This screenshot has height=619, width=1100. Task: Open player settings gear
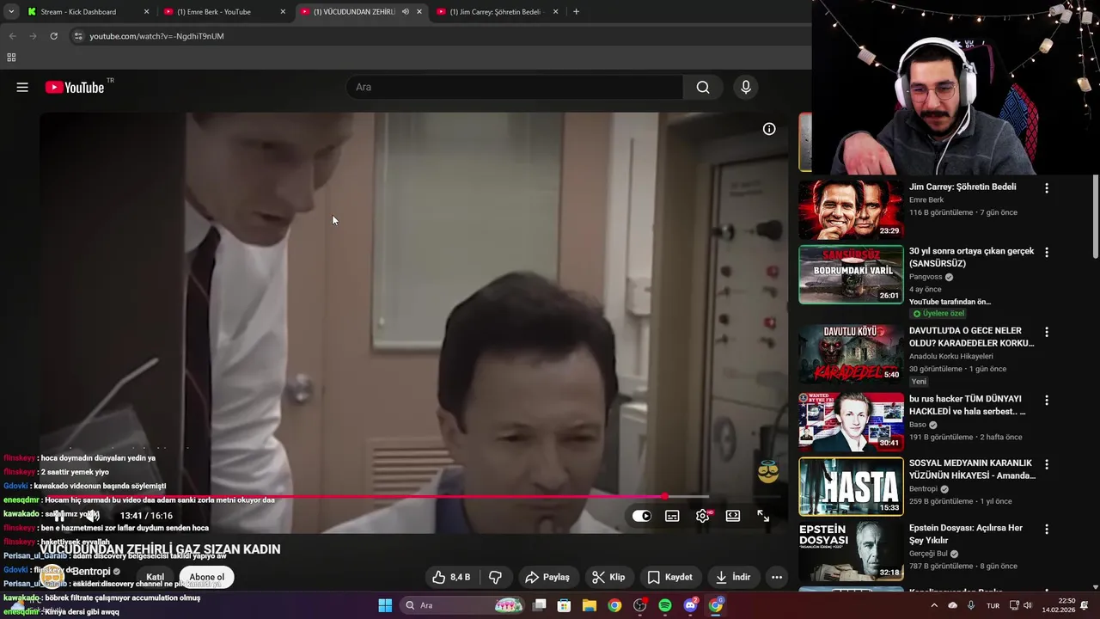pyautogui.click(x=703, y=516)
